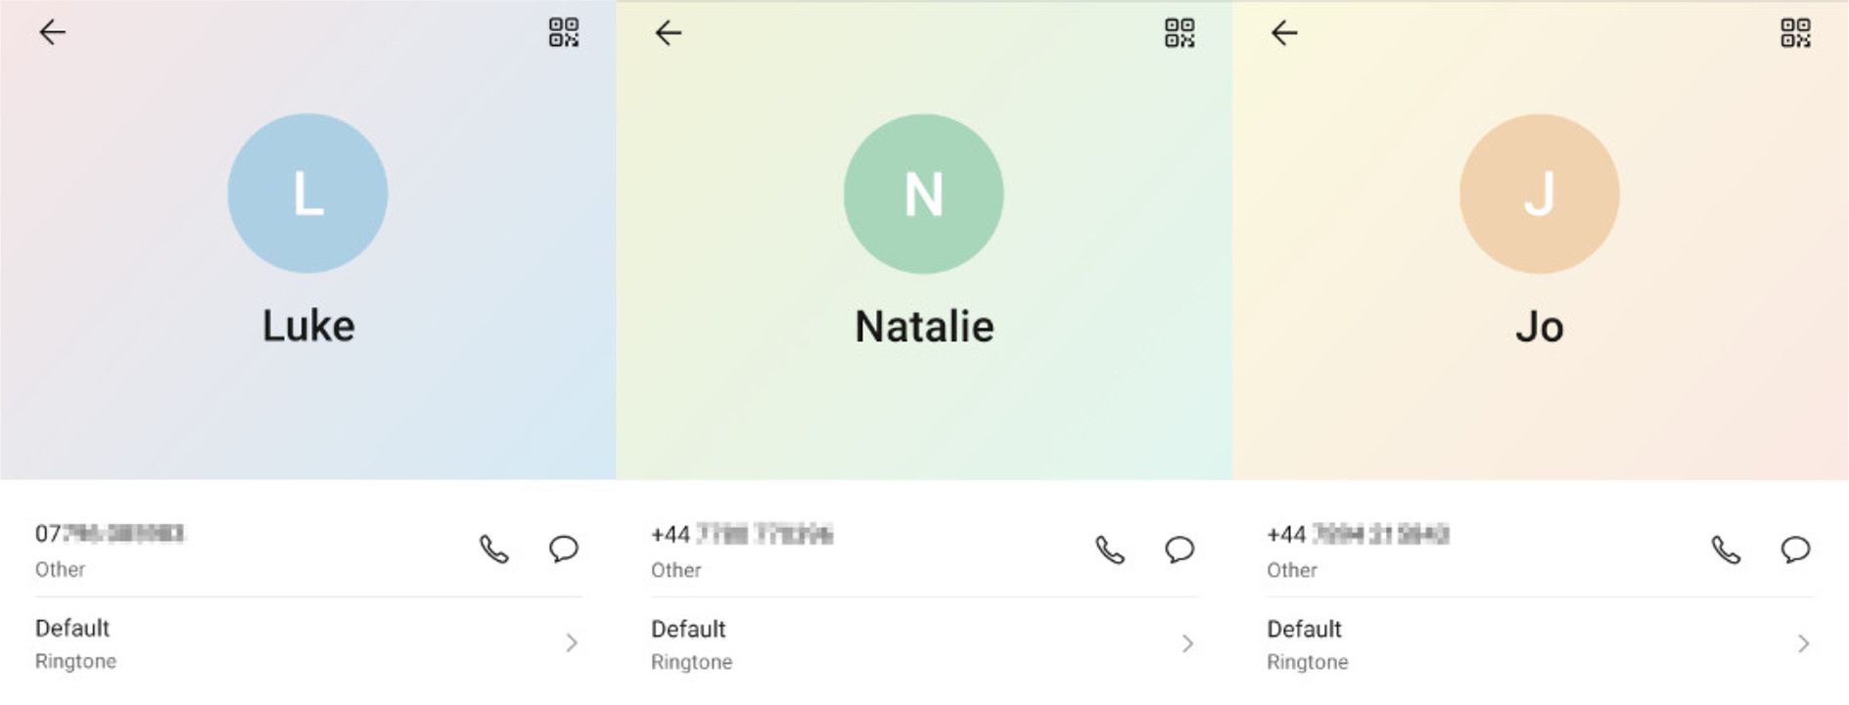Tap the call icon on Luke's contact
Image resolution: width=1849 pixels, height=705 pixels.
point(492,551)
